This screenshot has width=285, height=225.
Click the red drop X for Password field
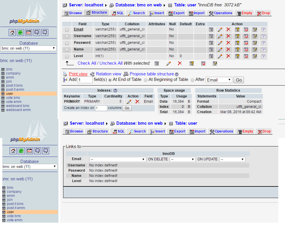pyautogui.click(x=228, y=43)
